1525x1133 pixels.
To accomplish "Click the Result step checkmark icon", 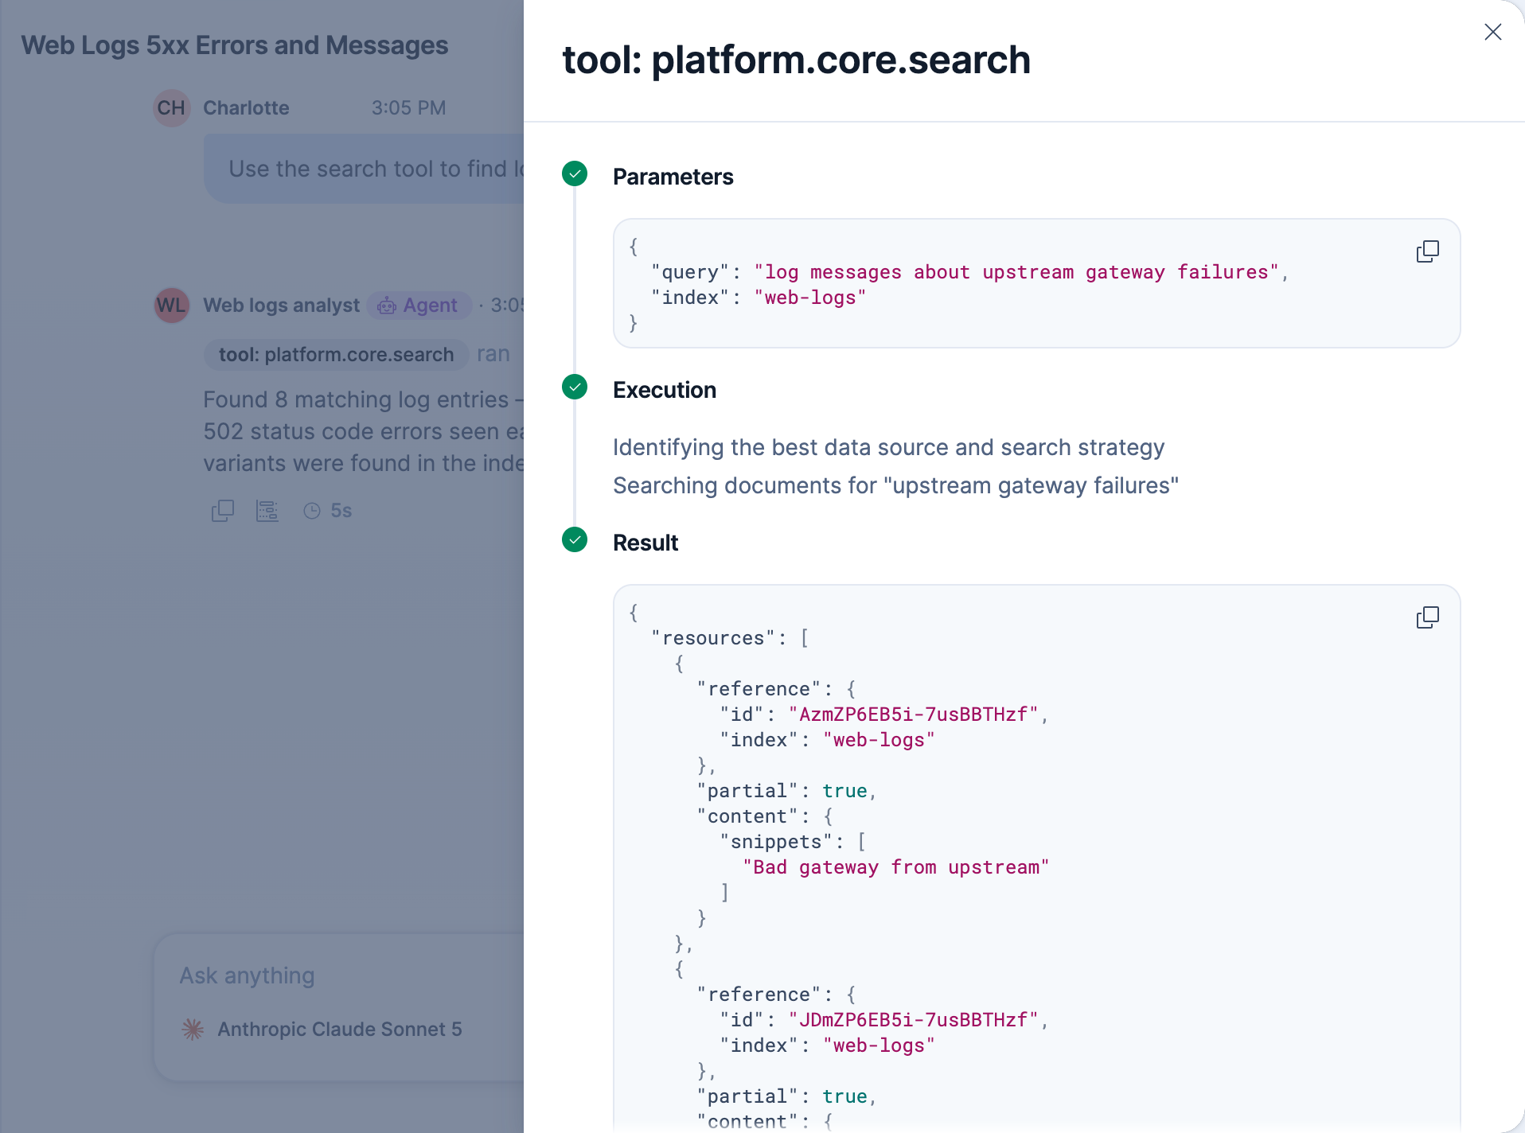I will click(x=575, y=539).
